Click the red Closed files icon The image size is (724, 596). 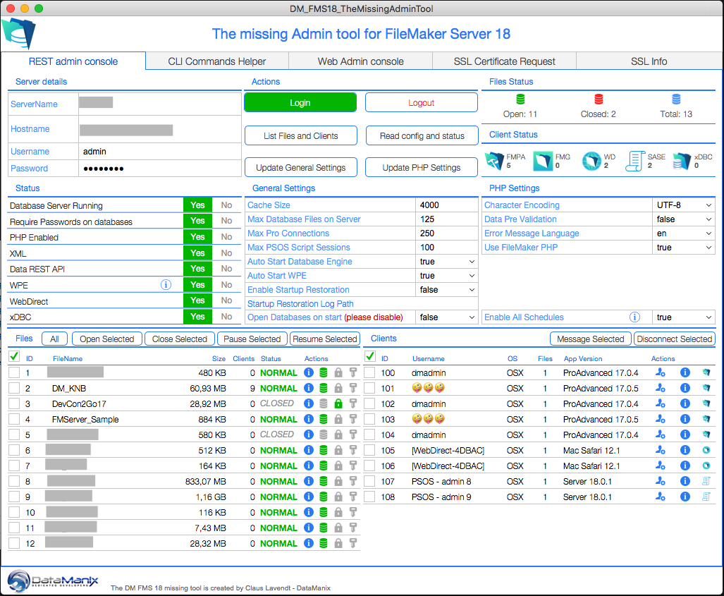pos(599,99)
